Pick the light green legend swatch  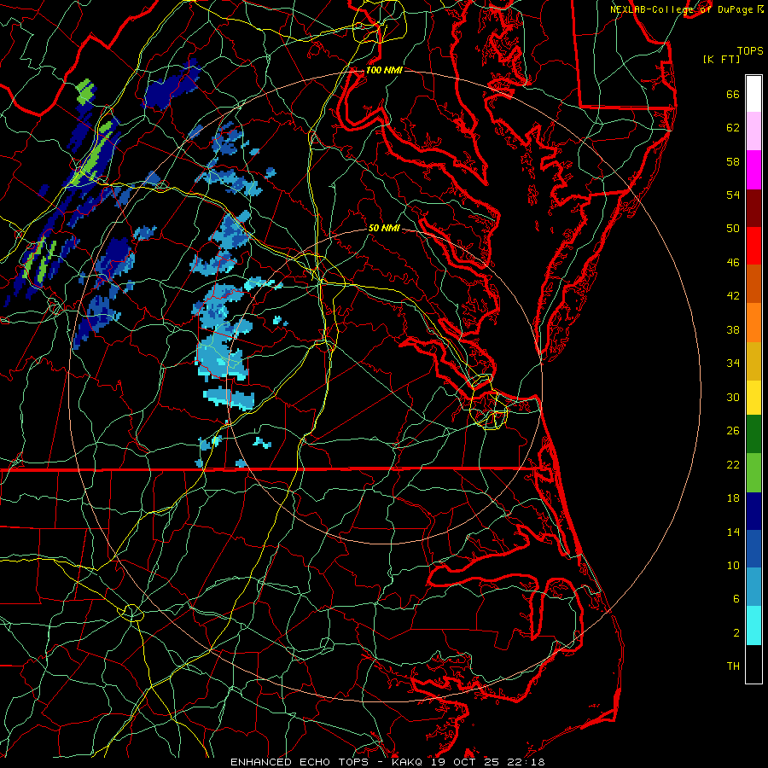753,473
